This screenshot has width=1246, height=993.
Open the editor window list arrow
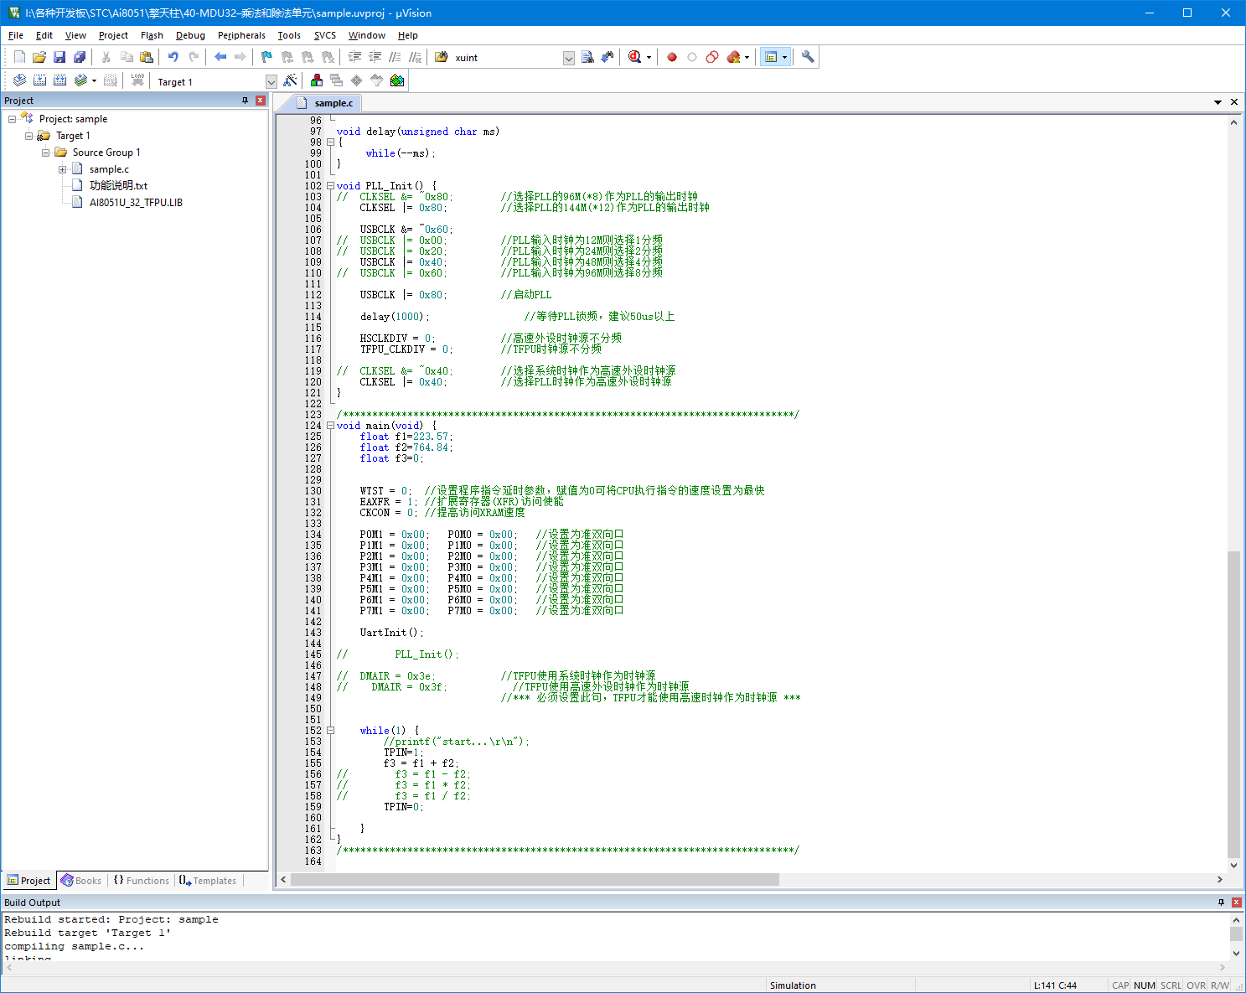[x=1218, y=102]
